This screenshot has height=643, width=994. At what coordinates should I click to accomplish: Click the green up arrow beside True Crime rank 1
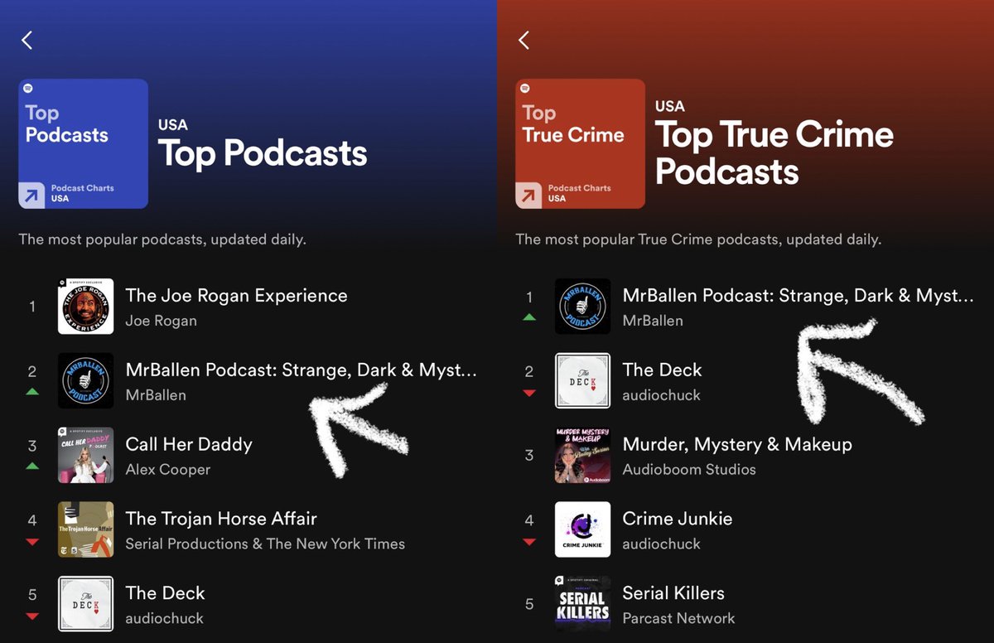(529, 317)
